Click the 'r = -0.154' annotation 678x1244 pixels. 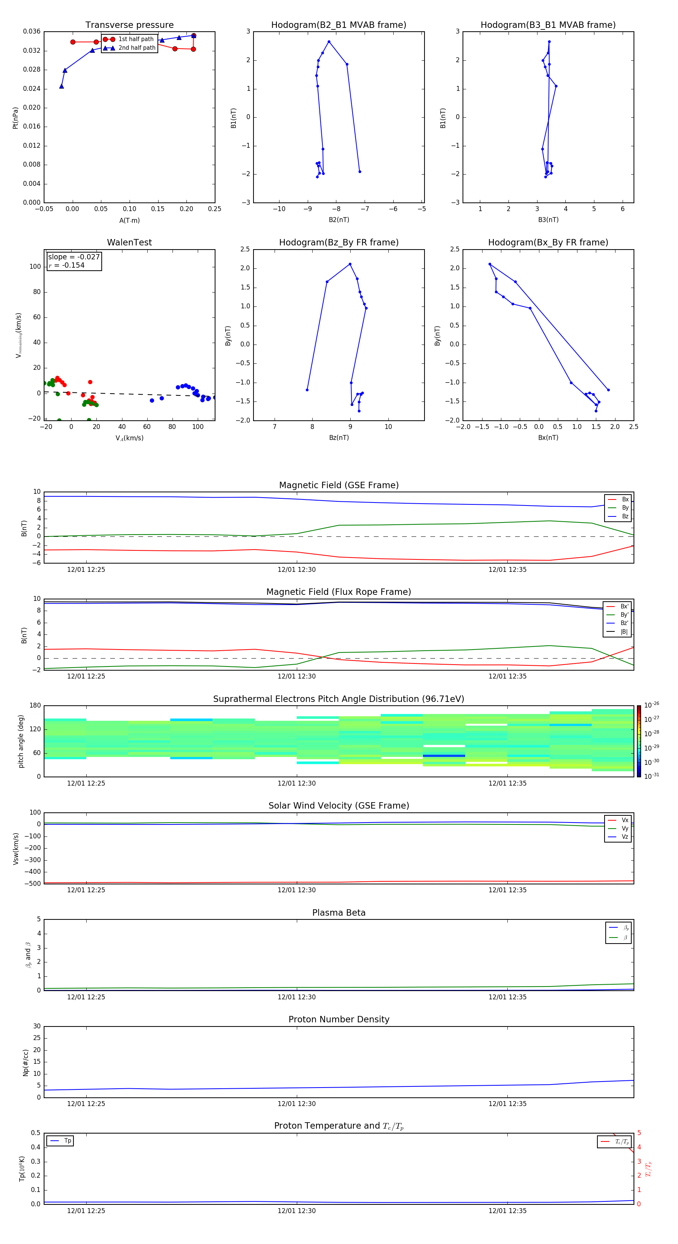(x=67, y=265)
